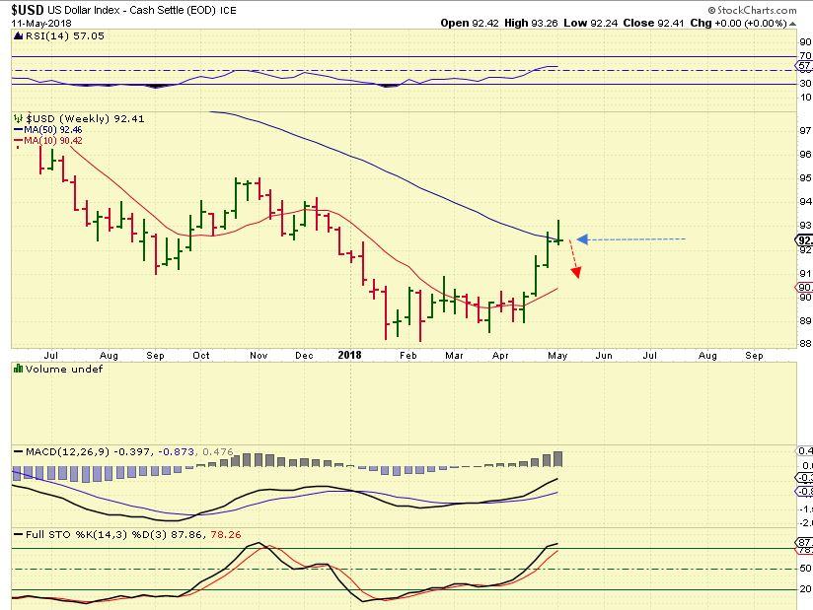The image size is (813, 610).
Task: Click the MACD signal value -0.873
Action: 177,451
